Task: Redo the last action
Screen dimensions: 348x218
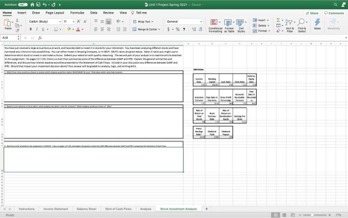Action: (54, 4)
